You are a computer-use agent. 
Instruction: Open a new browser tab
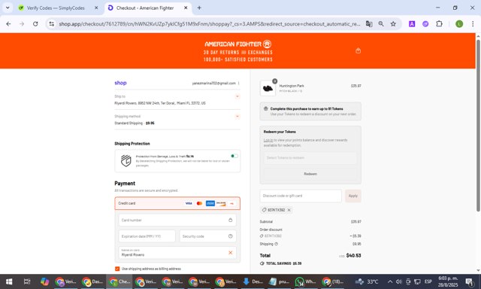[x=199, y=8]
